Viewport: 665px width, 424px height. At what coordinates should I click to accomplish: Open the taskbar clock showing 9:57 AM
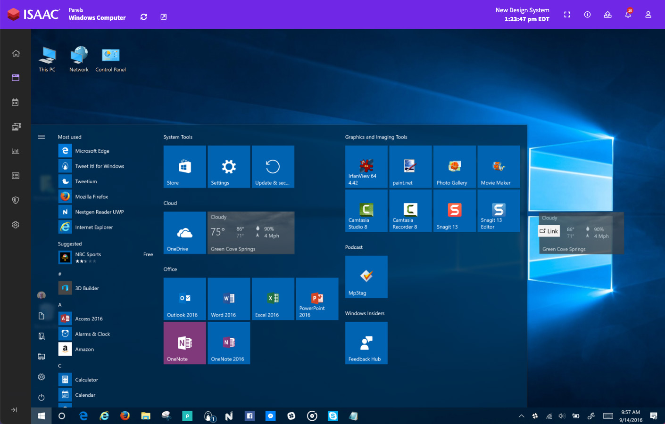(x=631, y=416)
